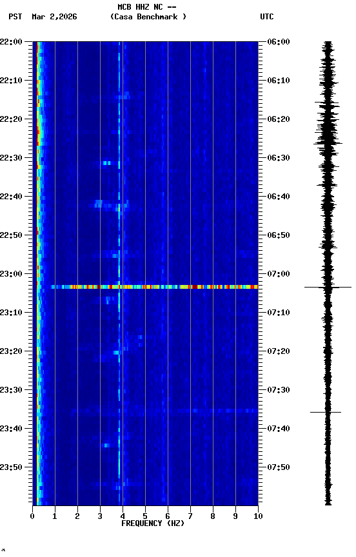356x557 pixels.
Task: Click the 6 Hz frequency axis label
Action: [x=168, y=516]
